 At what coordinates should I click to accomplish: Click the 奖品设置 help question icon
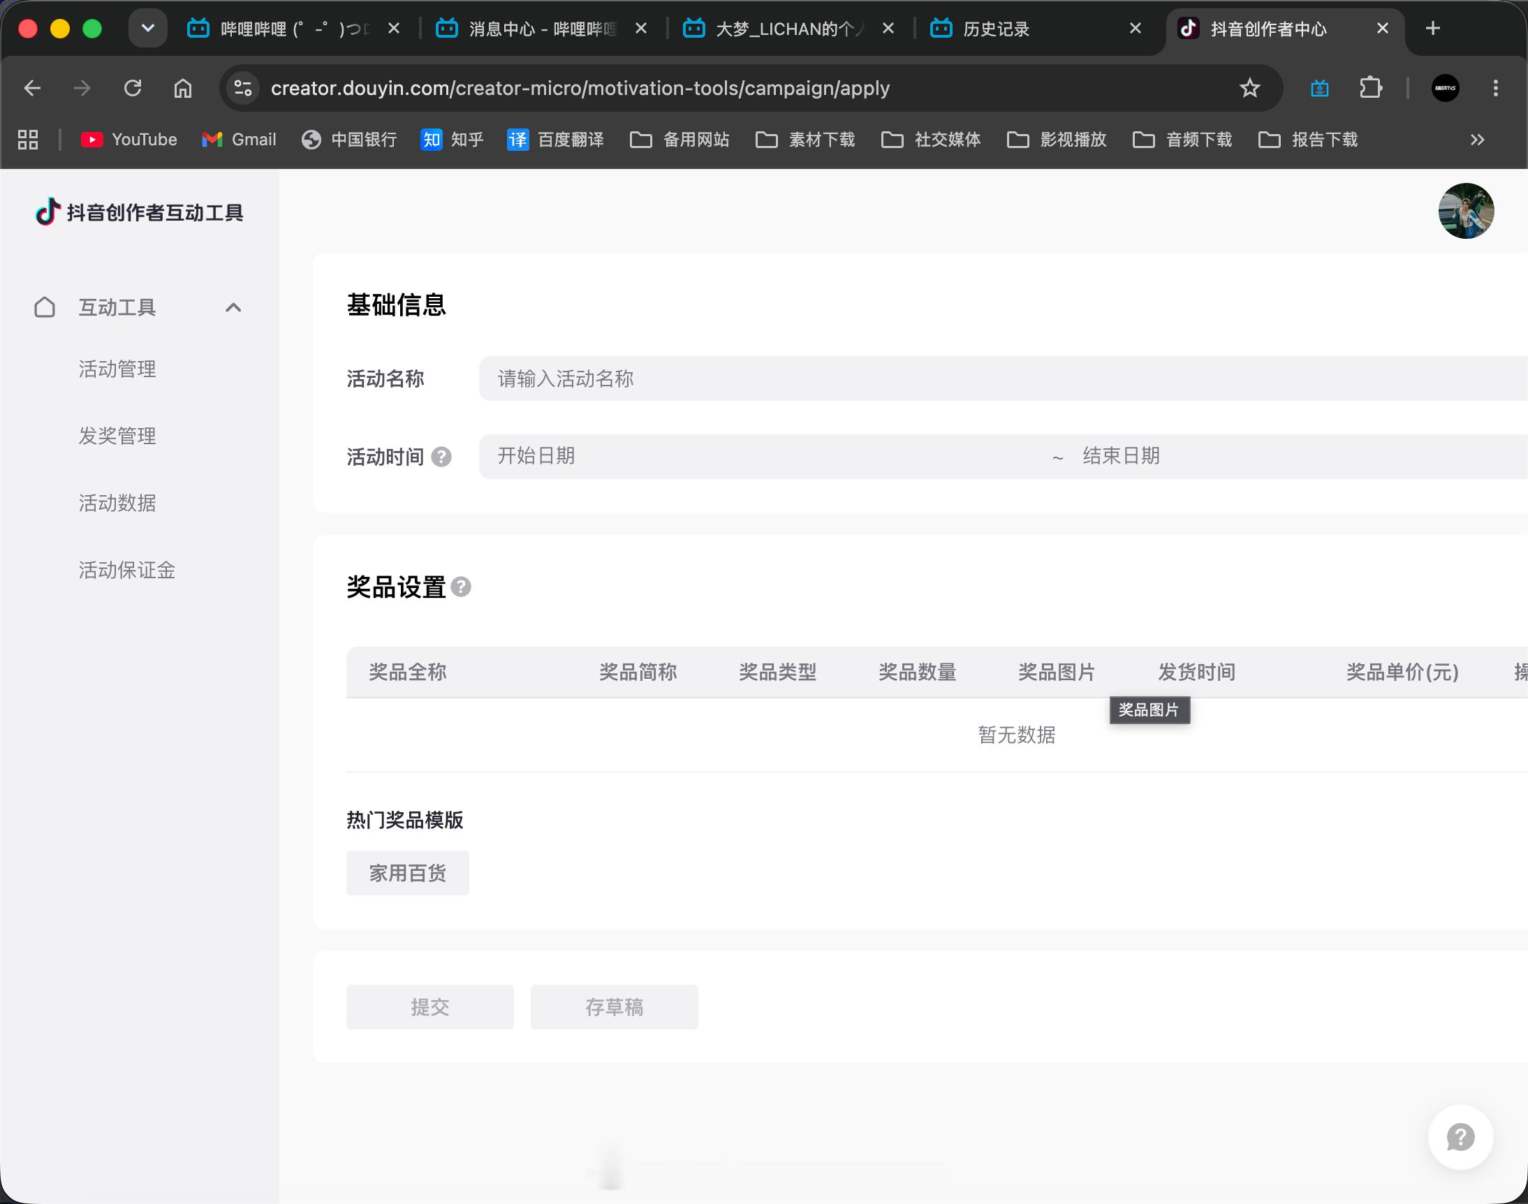[x=461, y=587]
